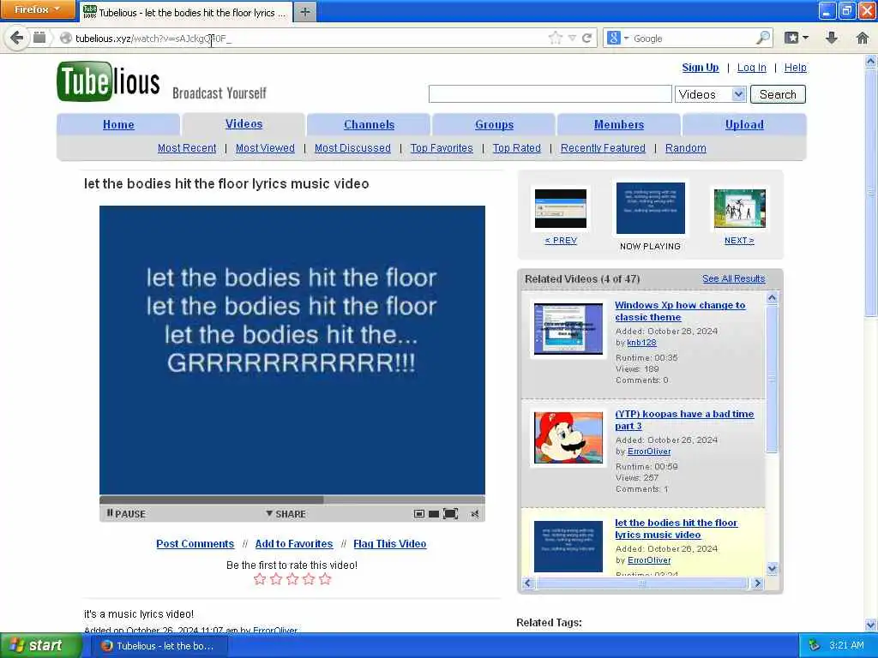Click the related videos horizontal scrollbar

642,583
